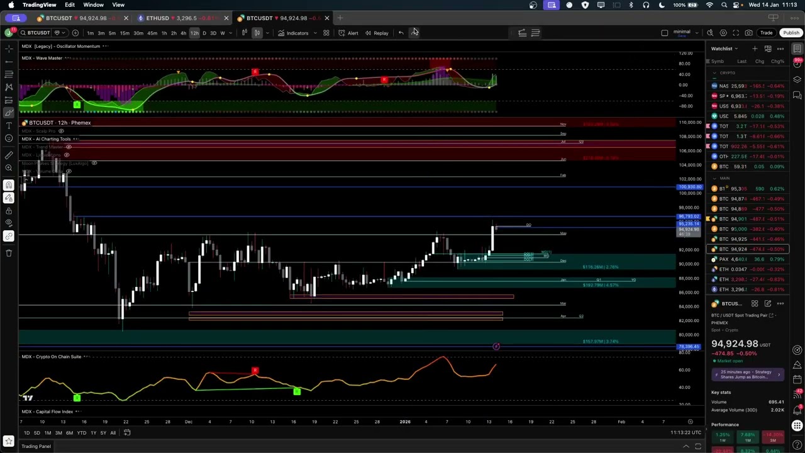
Task: Open Object Tree layers icon
Action: [797, 79]
